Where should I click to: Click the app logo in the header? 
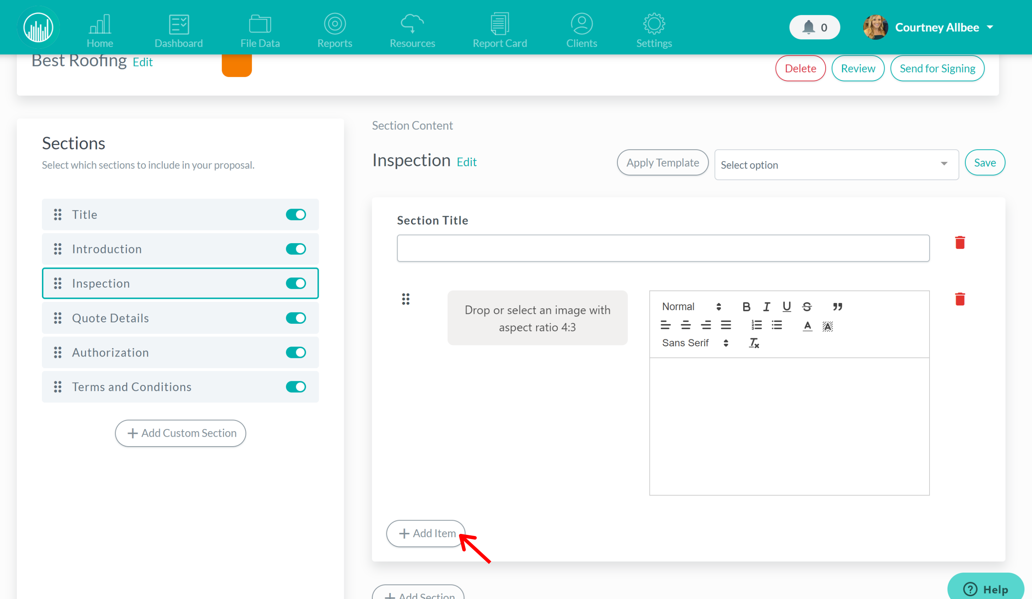tap(38, 27)
